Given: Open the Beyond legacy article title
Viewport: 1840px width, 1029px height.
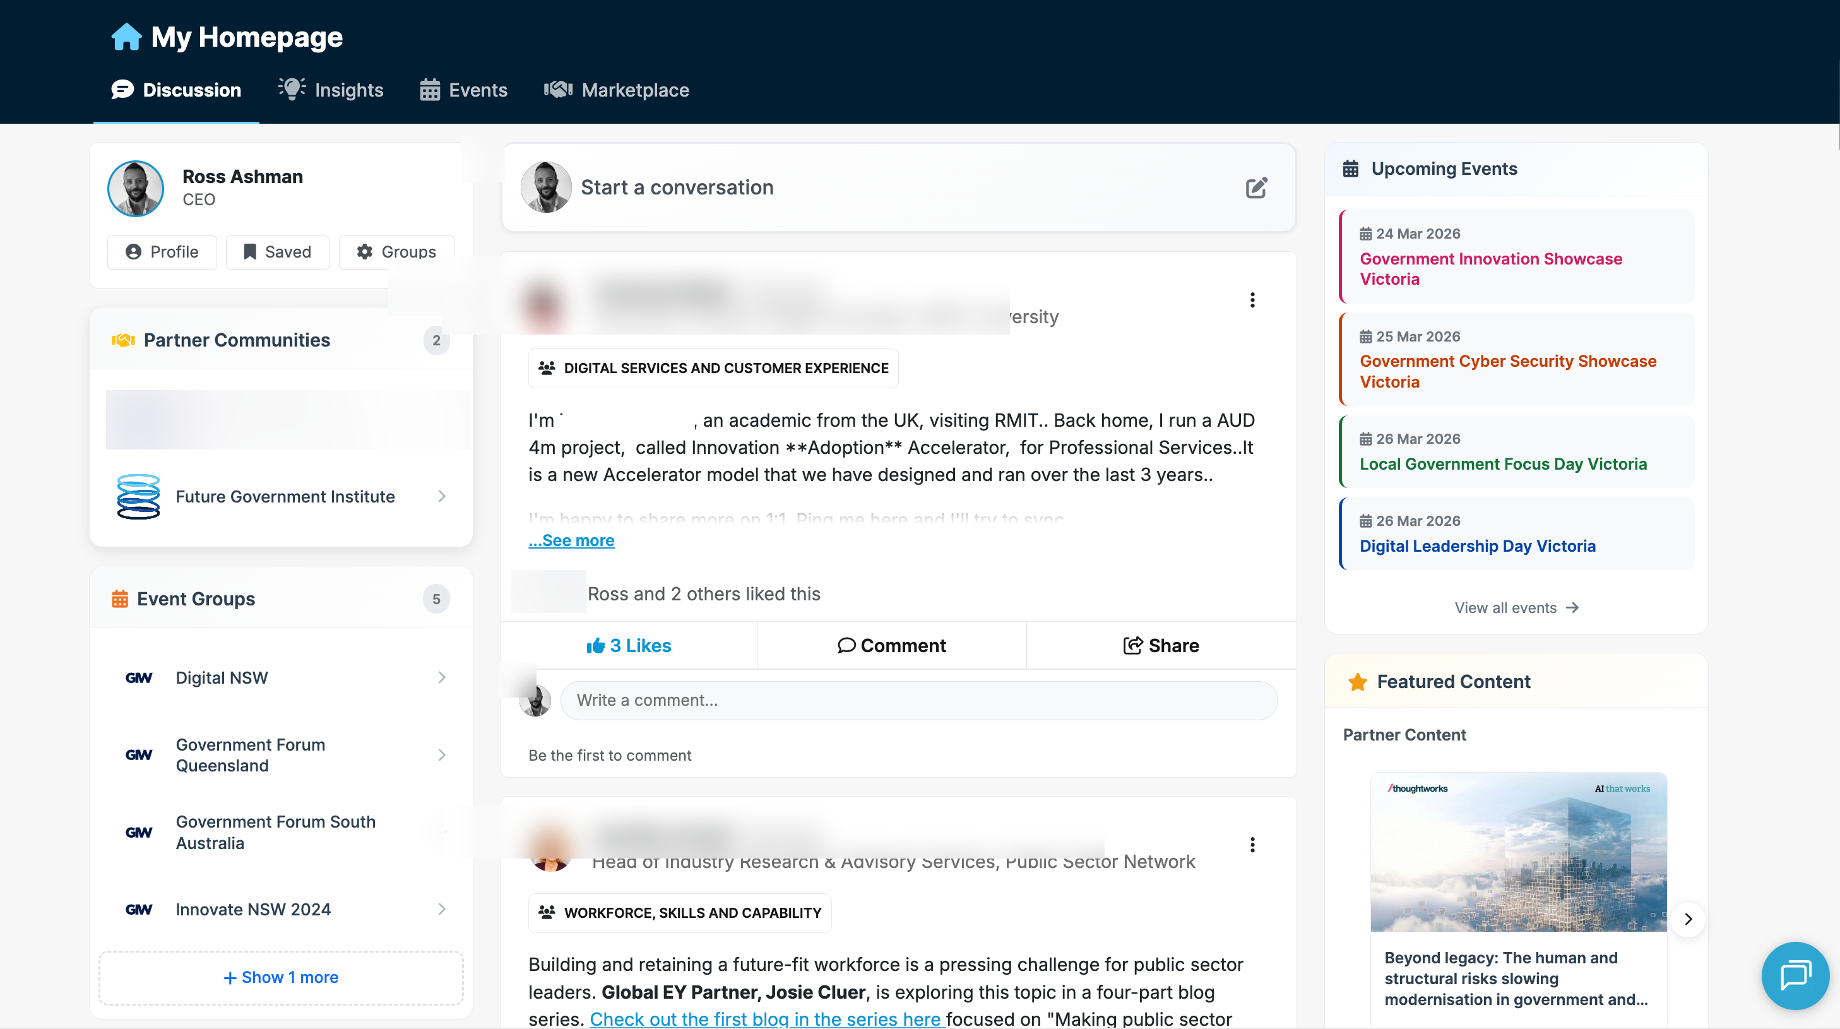Looking at the screenshot, I should point(1516,978).
